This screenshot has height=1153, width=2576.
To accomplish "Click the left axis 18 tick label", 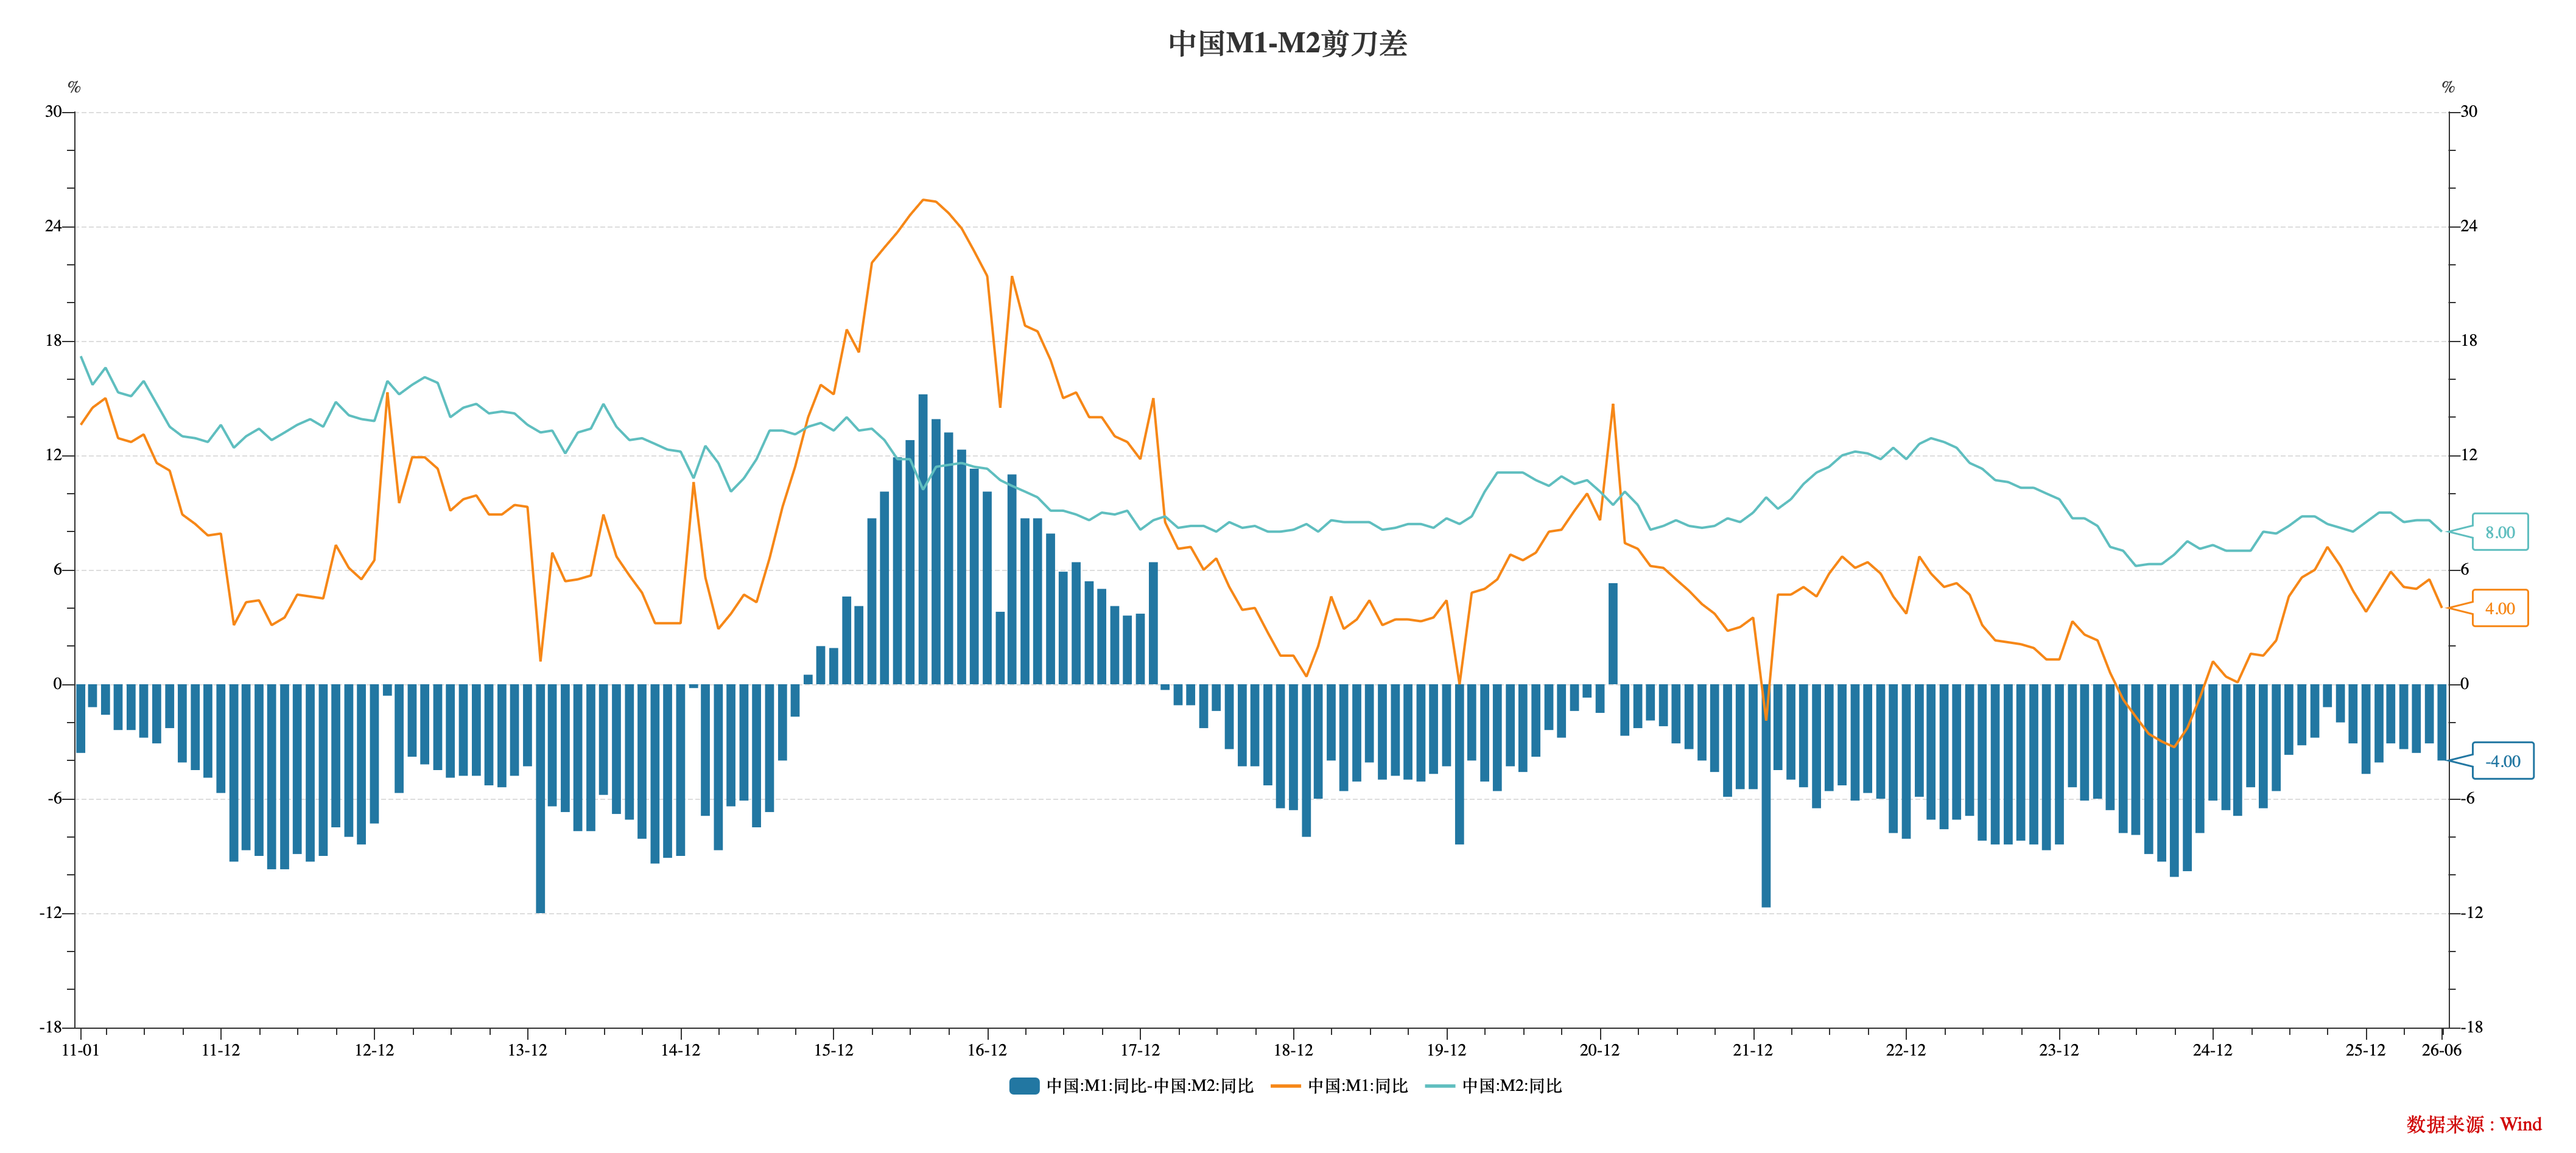I will (53, 341).
